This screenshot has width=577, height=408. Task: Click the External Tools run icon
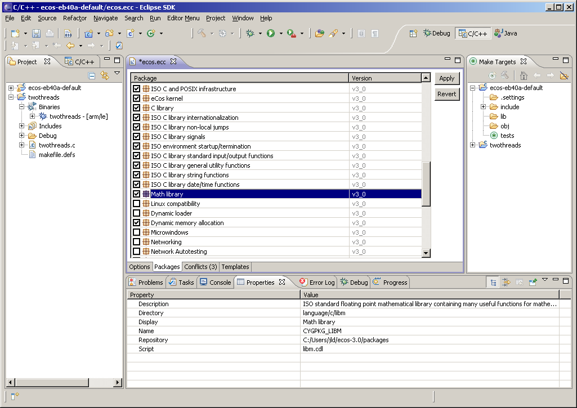tap(292, 33)
